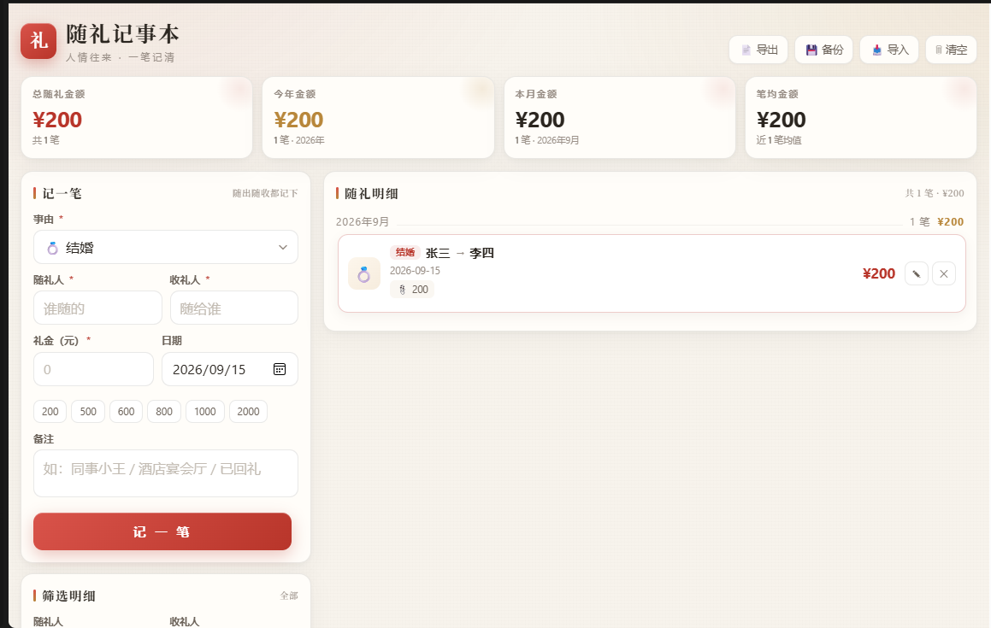991x628 pixels.
Task: Click the 随礼记事本 app title
Action: coord(122,34)
